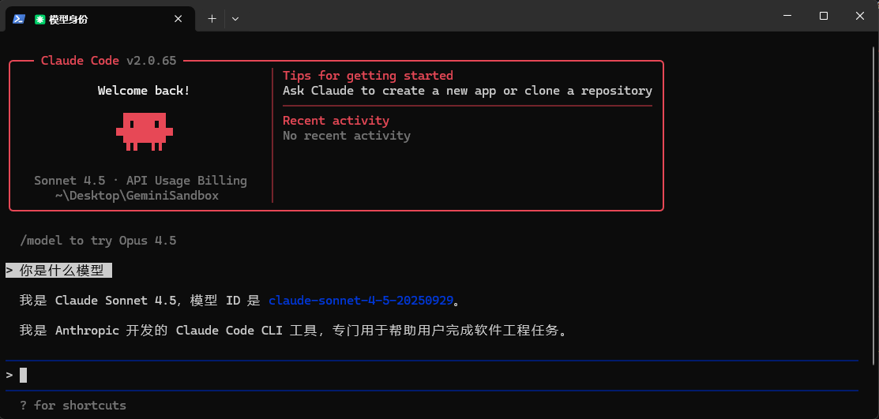Click the highlighted prompt 你是什么模型
The image size is (879, 419).
tap(59, 271)
